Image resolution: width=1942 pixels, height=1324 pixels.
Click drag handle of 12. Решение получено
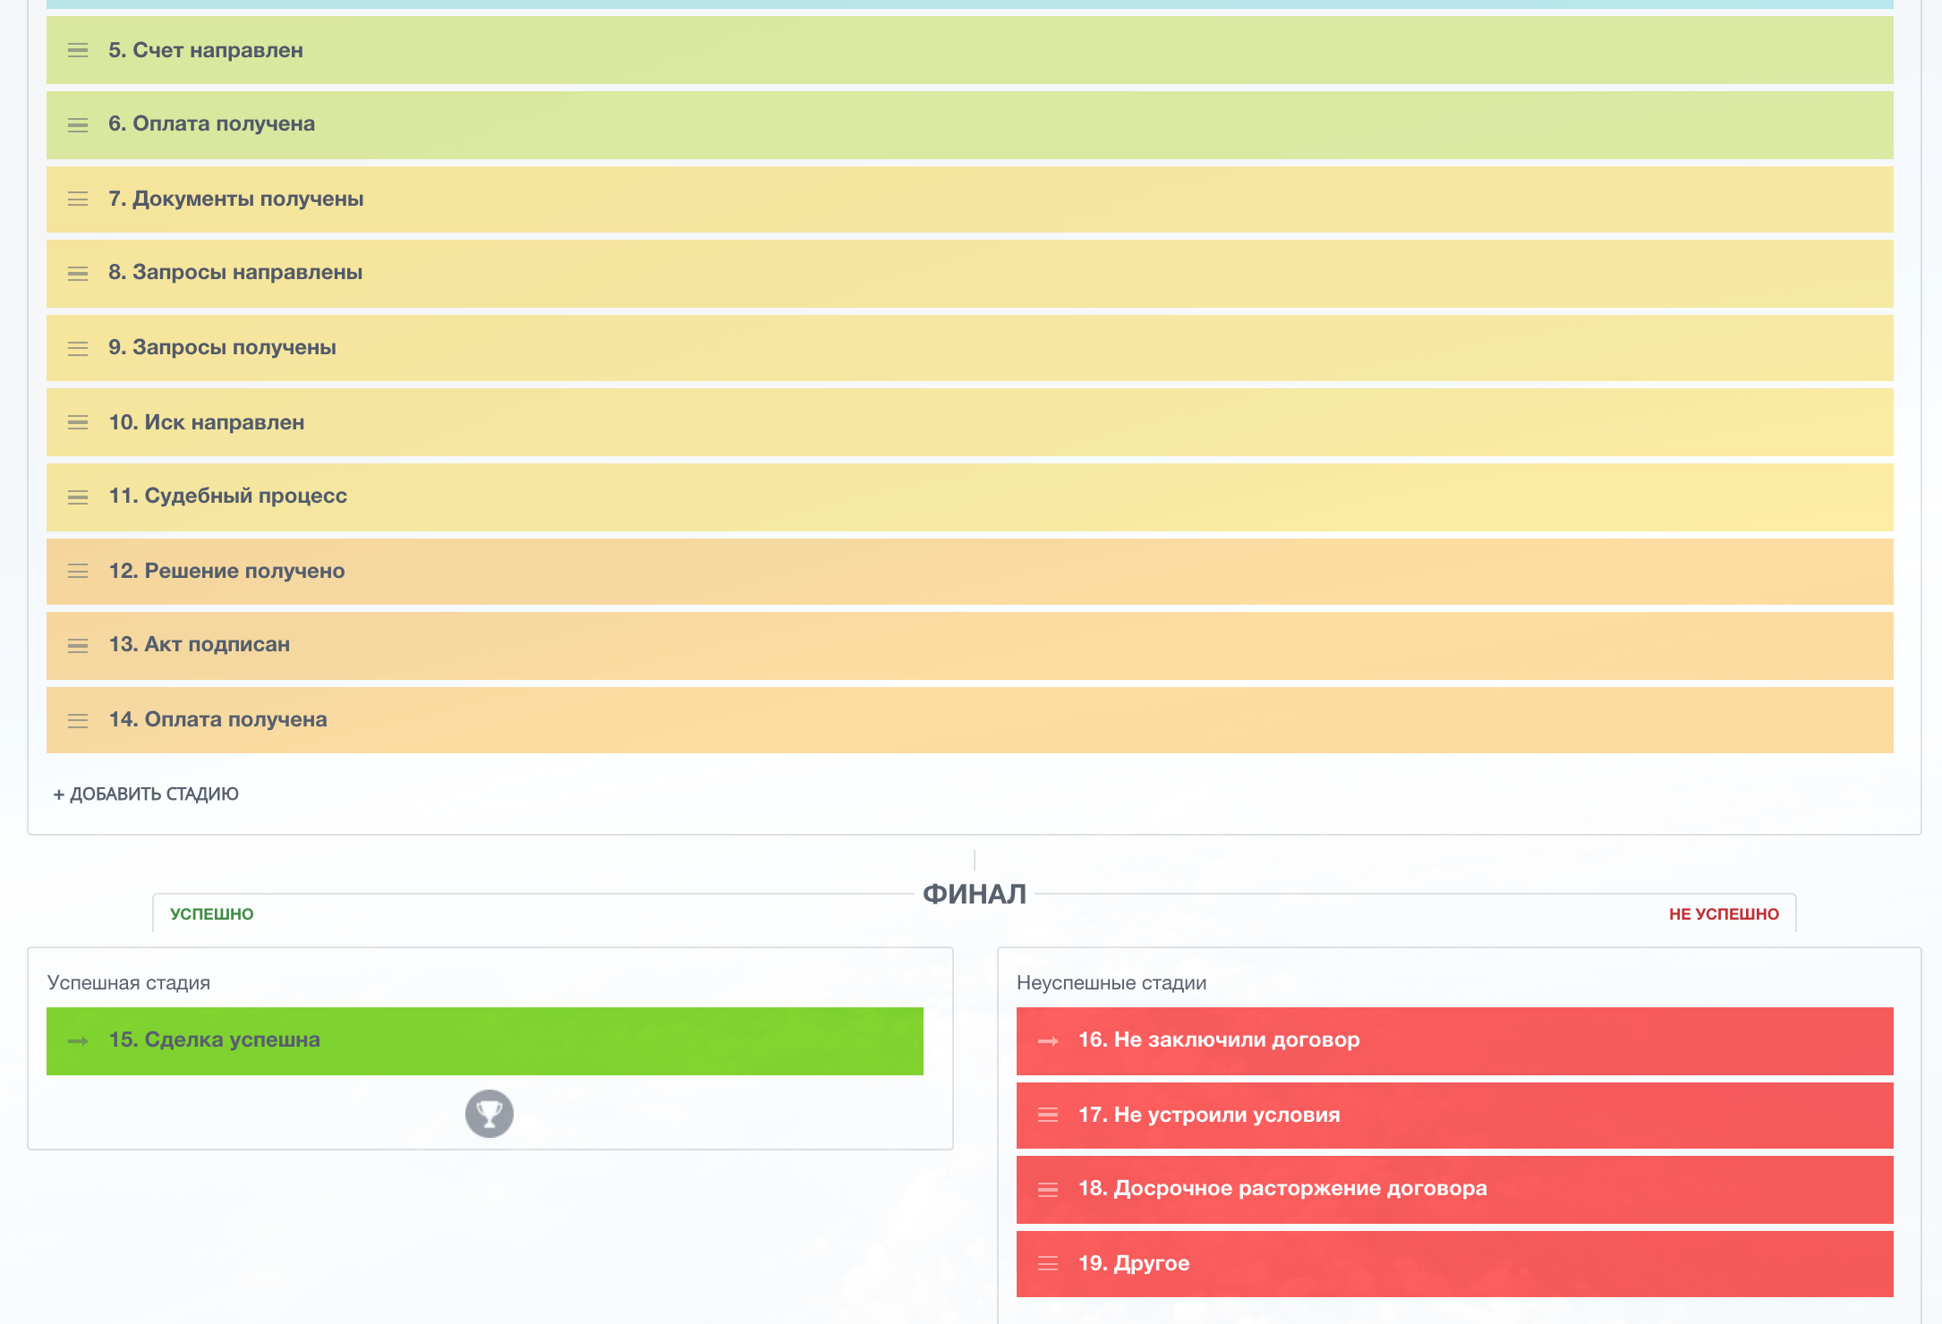78,571
